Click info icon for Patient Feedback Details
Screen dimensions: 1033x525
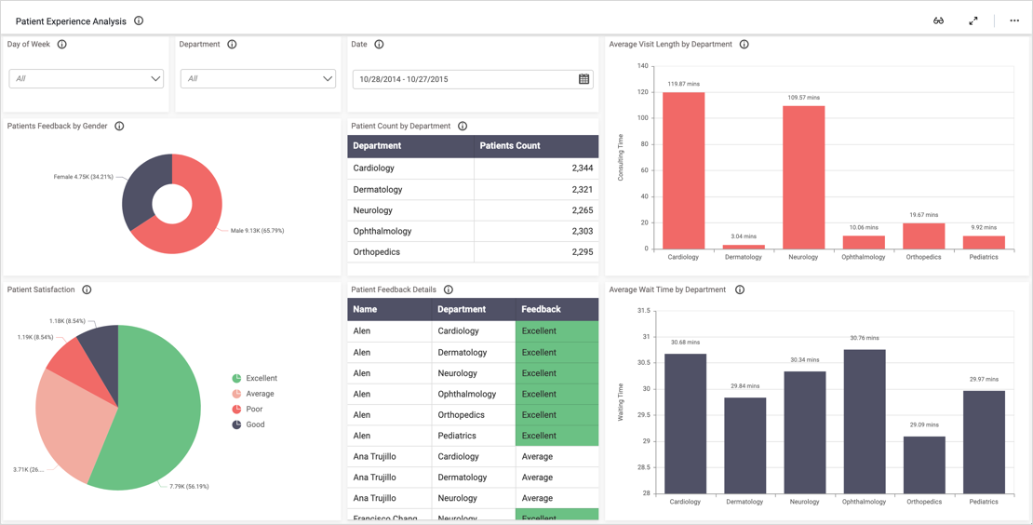tap(449, 289)
